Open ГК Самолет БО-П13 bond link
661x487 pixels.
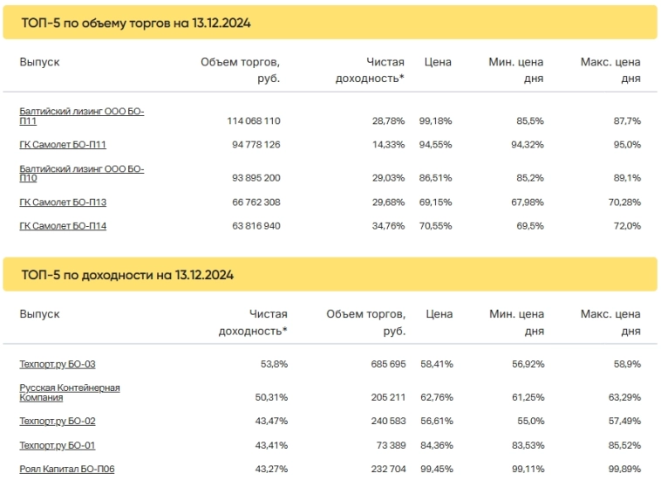point(63,202)
